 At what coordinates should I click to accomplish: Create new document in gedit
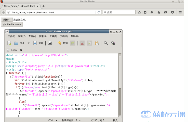tap(9, 43)
